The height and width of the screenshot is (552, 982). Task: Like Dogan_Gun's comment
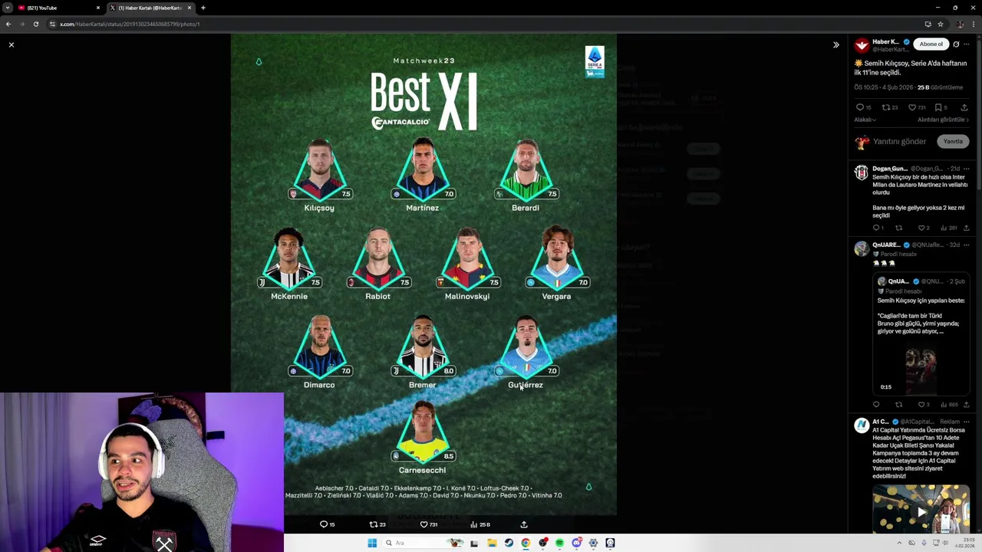tap(923, 228)
